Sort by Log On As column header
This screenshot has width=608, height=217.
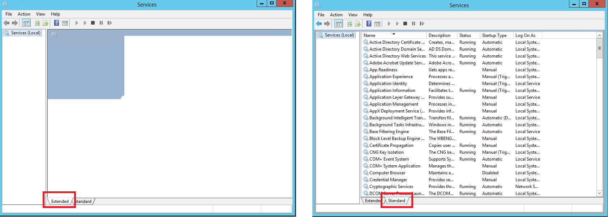pos(527,35)
